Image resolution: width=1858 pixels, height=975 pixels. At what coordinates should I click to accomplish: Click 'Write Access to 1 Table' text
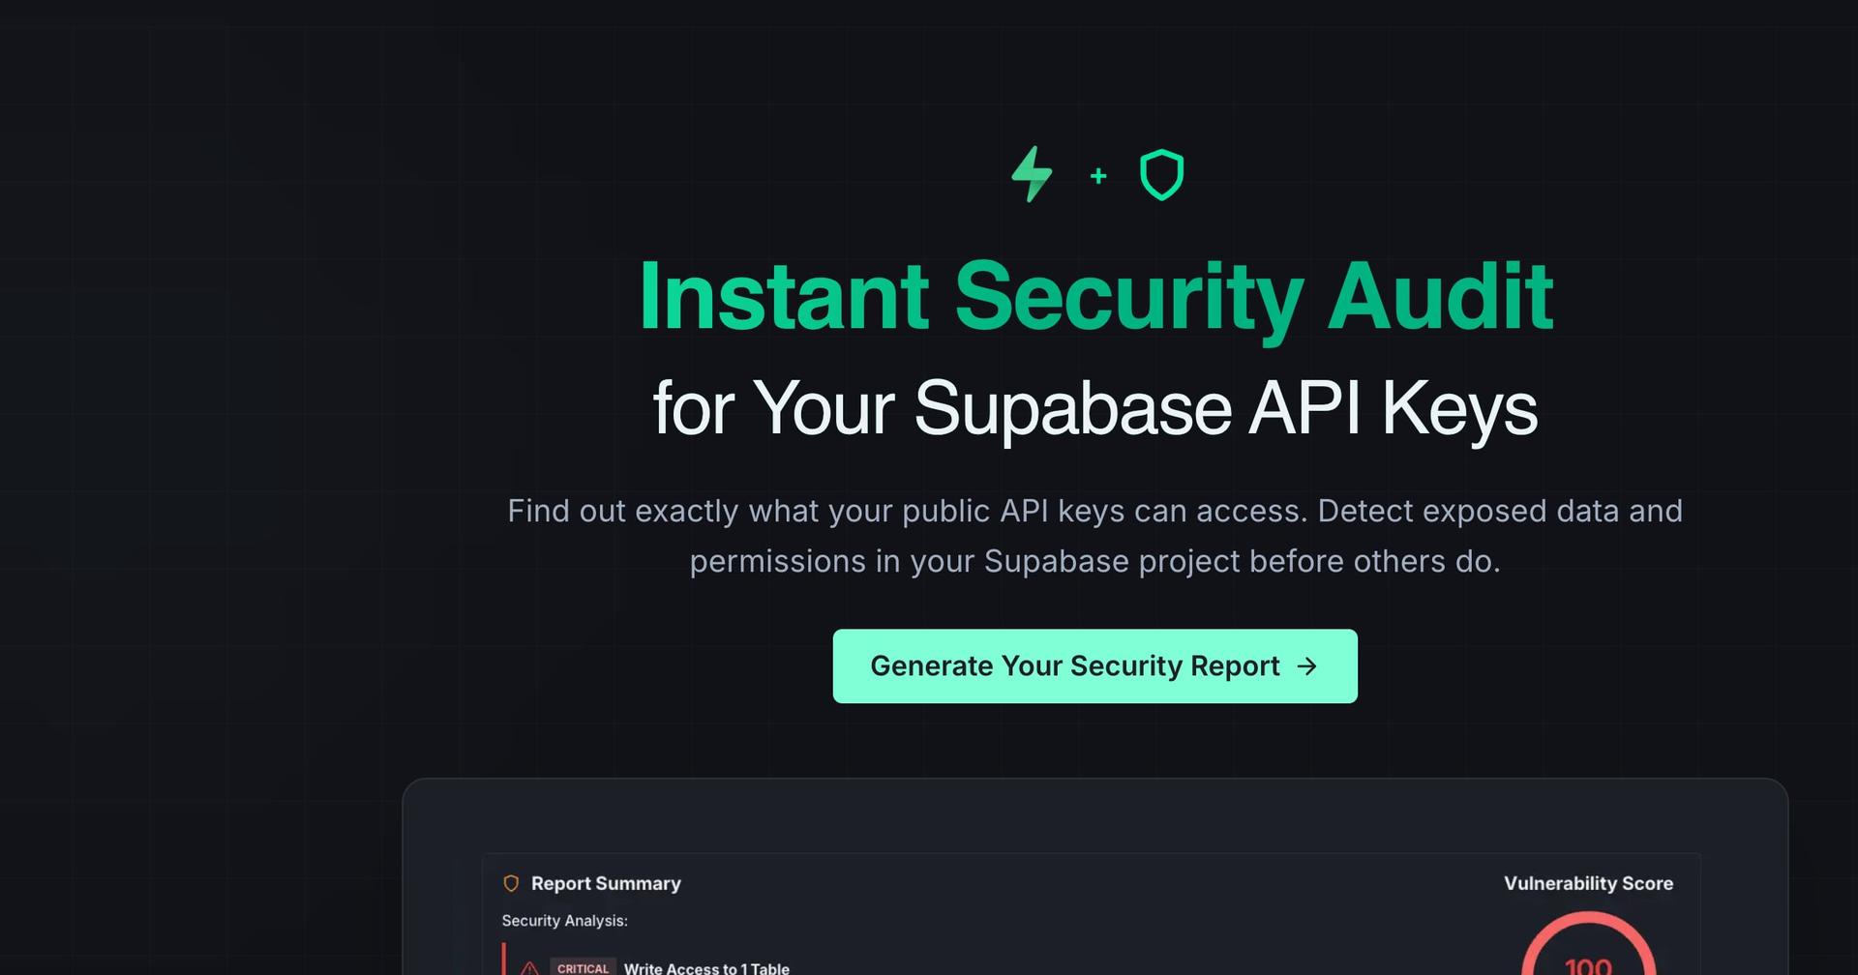point(706,968)
